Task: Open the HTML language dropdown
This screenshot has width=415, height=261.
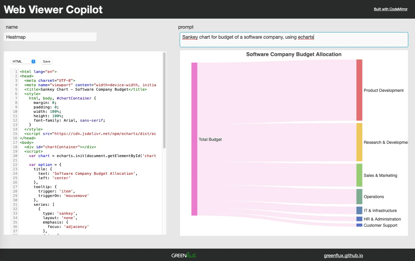Action: 23,61
